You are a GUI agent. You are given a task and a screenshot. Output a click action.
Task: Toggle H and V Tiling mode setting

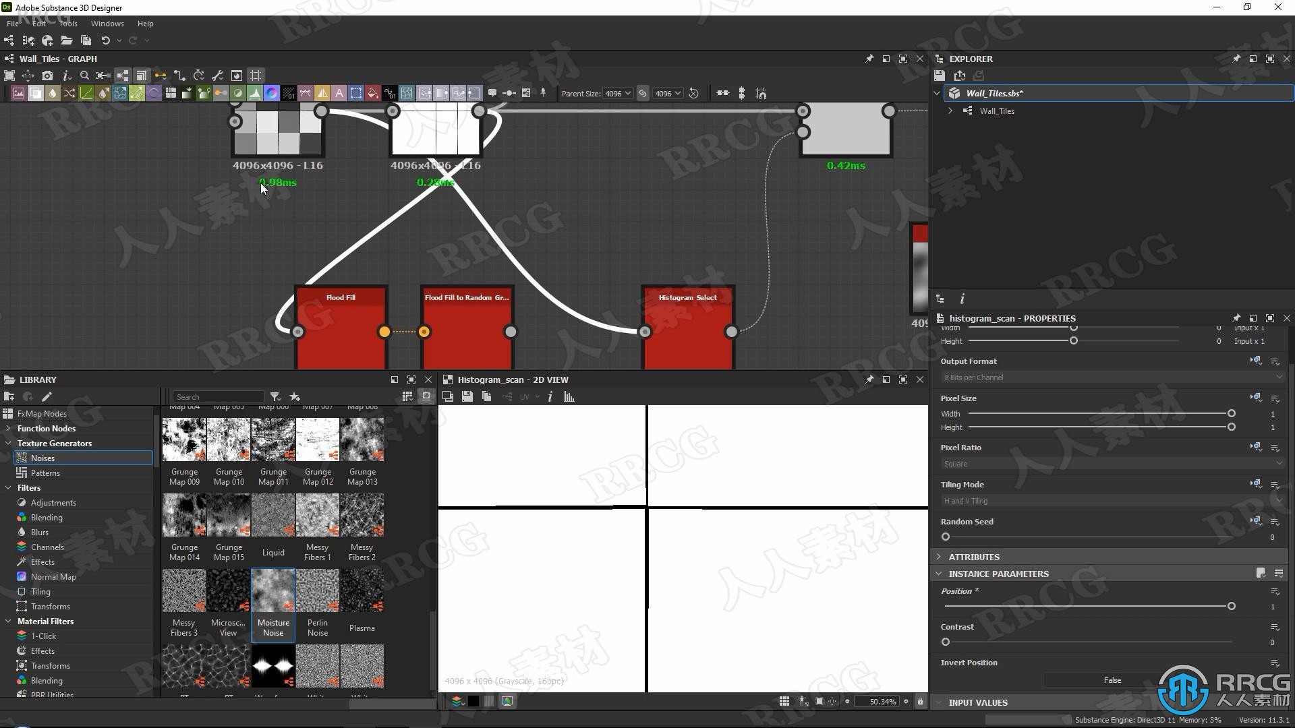click(1109, 500)
